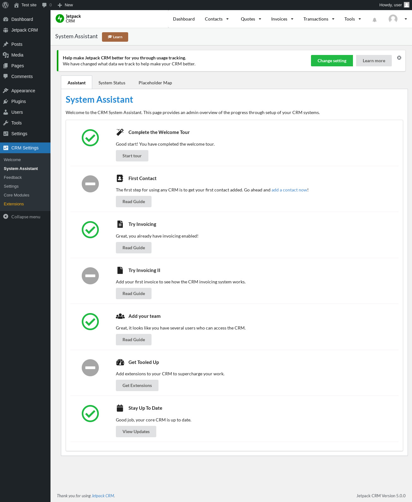This screenshot has height=502, width=412.
Task: Click the Get Extensions button
Action: (137, 385)
